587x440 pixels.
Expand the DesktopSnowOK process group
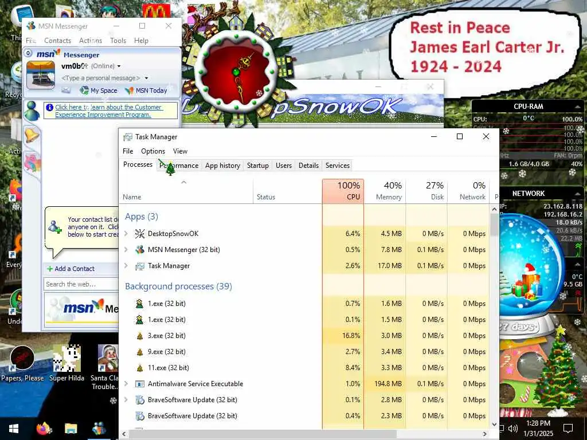click(x=126, y=234)
